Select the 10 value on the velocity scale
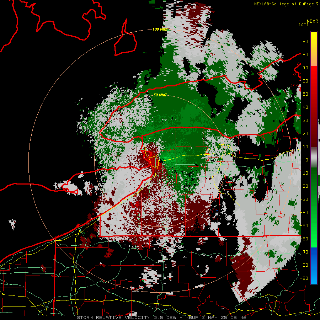Viewport: 320px width, 320px height. pos(305,147)
